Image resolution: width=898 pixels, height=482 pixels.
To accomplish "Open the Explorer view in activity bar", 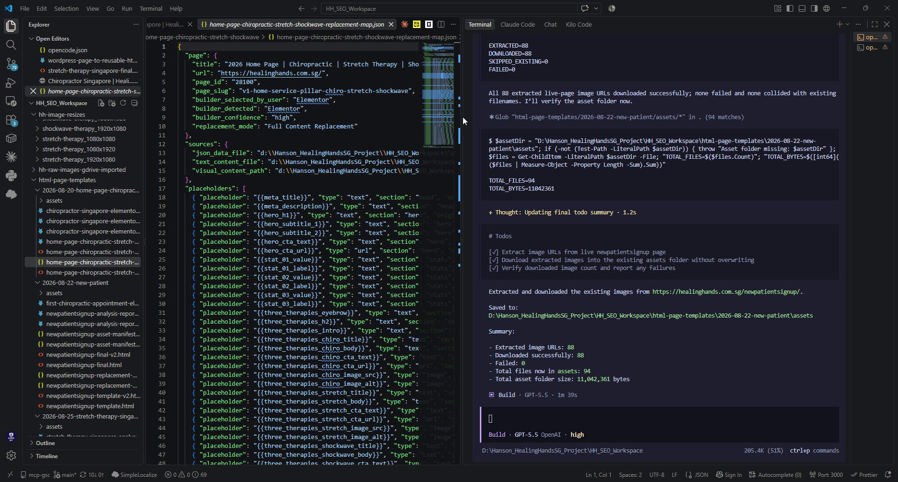I will click(x=11, y=26).
